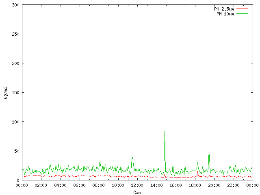Image resolution: width=260 pixels, height=195 pixels.
Task: Click the 02:00 time label
Action: tap(41, 185)
